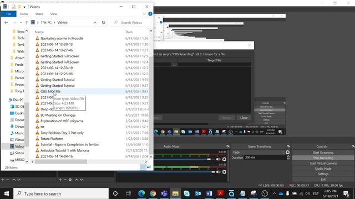This screenshot has width=355, height=199.
Task: Open settings gear of first audio channel
Action: pyautogui.click(x=224, y=159)
